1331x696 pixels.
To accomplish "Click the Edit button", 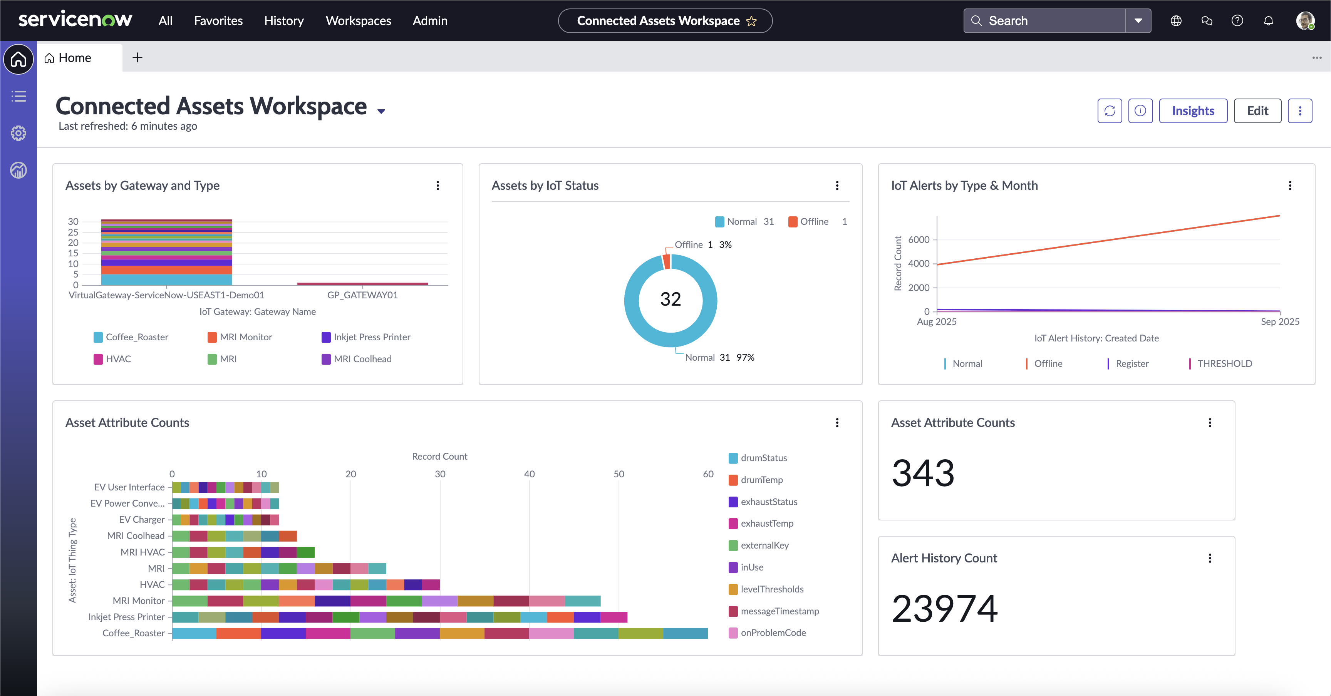I will coord(1257,110).
